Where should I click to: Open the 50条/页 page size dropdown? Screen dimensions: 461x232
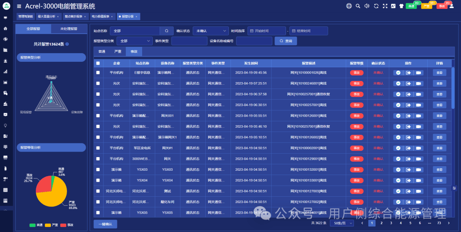click(342, 223)
